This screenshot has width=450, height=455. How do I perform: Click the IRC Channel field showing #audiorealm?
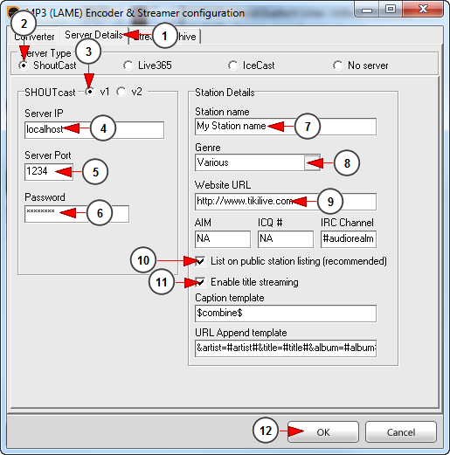(x=349, y=239)
